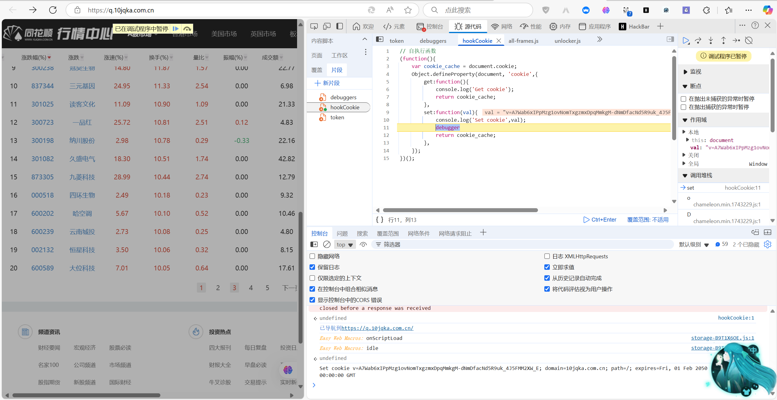Screen dimensions: 777x400
Task: Open the debuggers file tab
Action: click(x=433, y=41)
